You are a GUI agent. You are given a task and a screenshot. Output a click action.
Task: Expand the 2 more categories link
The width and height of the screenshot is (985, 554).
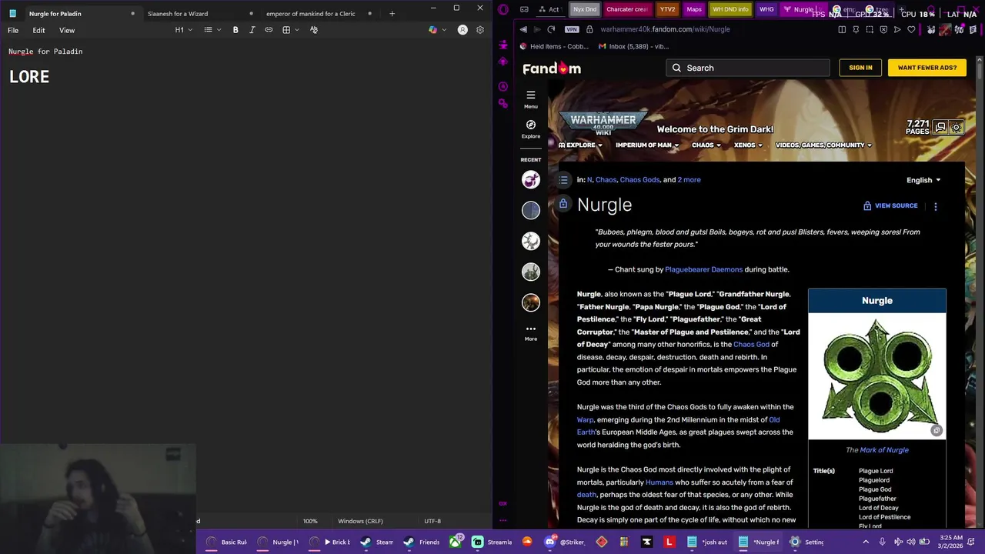(689, 179)
